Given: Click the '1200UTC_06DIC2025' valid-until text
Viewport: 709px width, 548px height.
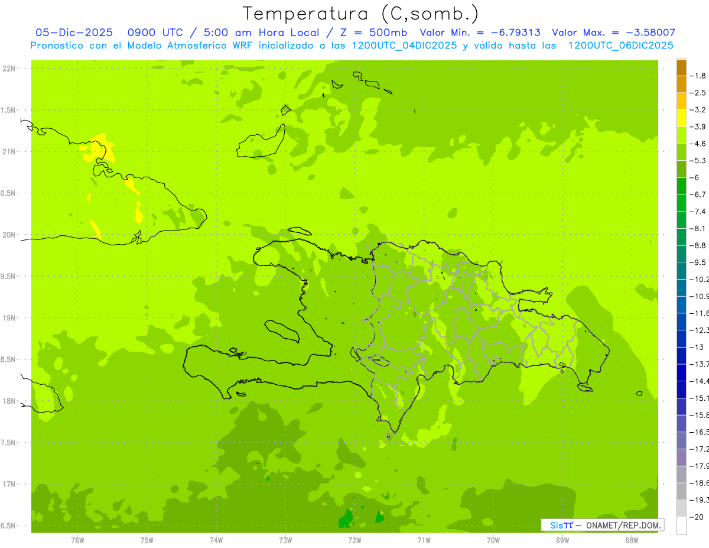Looking at the screenshot, I should point(621,45).
